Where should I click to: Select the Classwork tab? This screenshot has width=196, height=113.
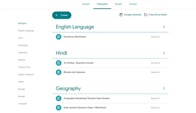pos(102,4)
